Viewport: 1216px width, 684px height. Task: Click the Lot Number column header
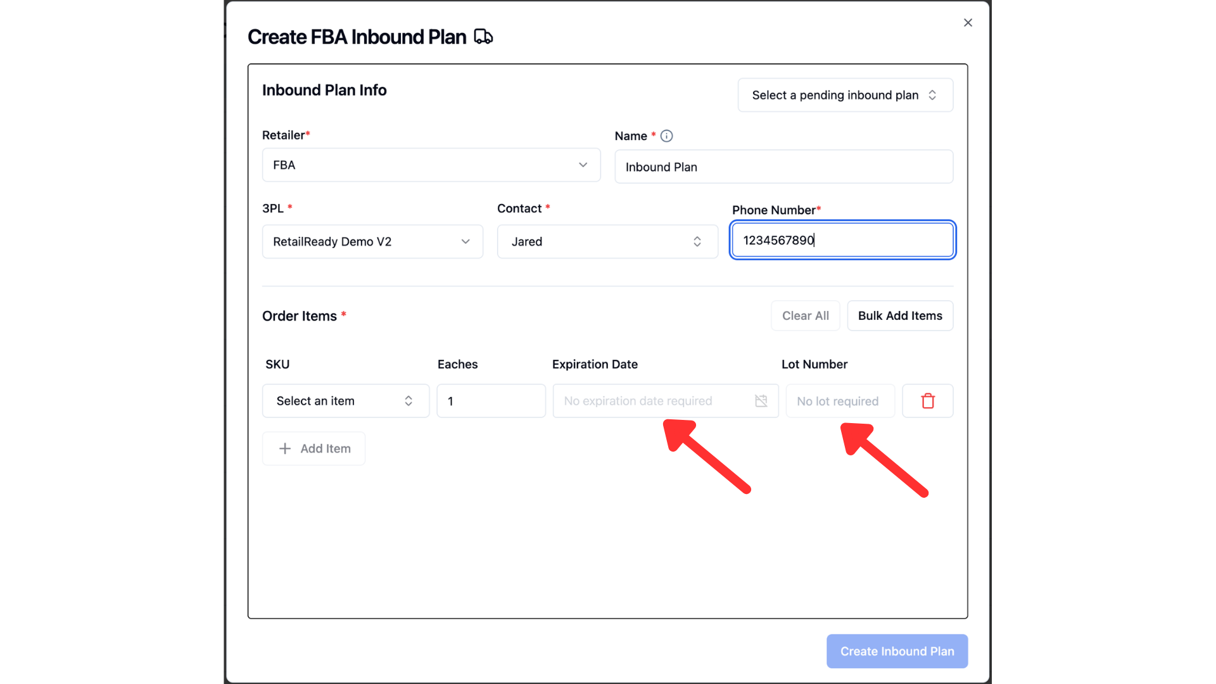pos(814,364)
